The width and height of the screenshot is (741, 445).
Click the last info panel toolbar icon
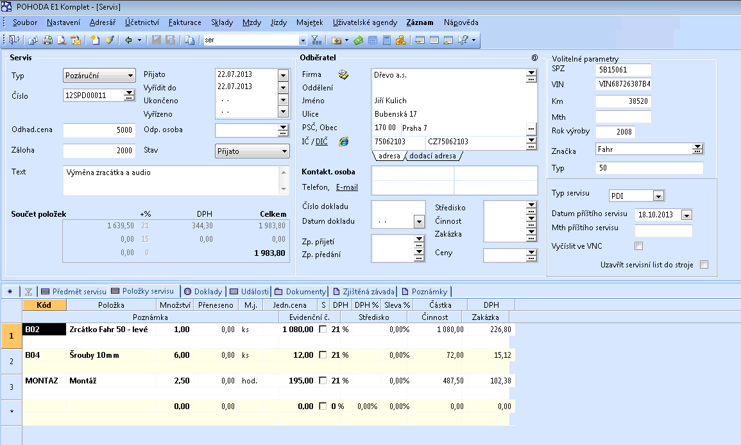pos(448,40)
